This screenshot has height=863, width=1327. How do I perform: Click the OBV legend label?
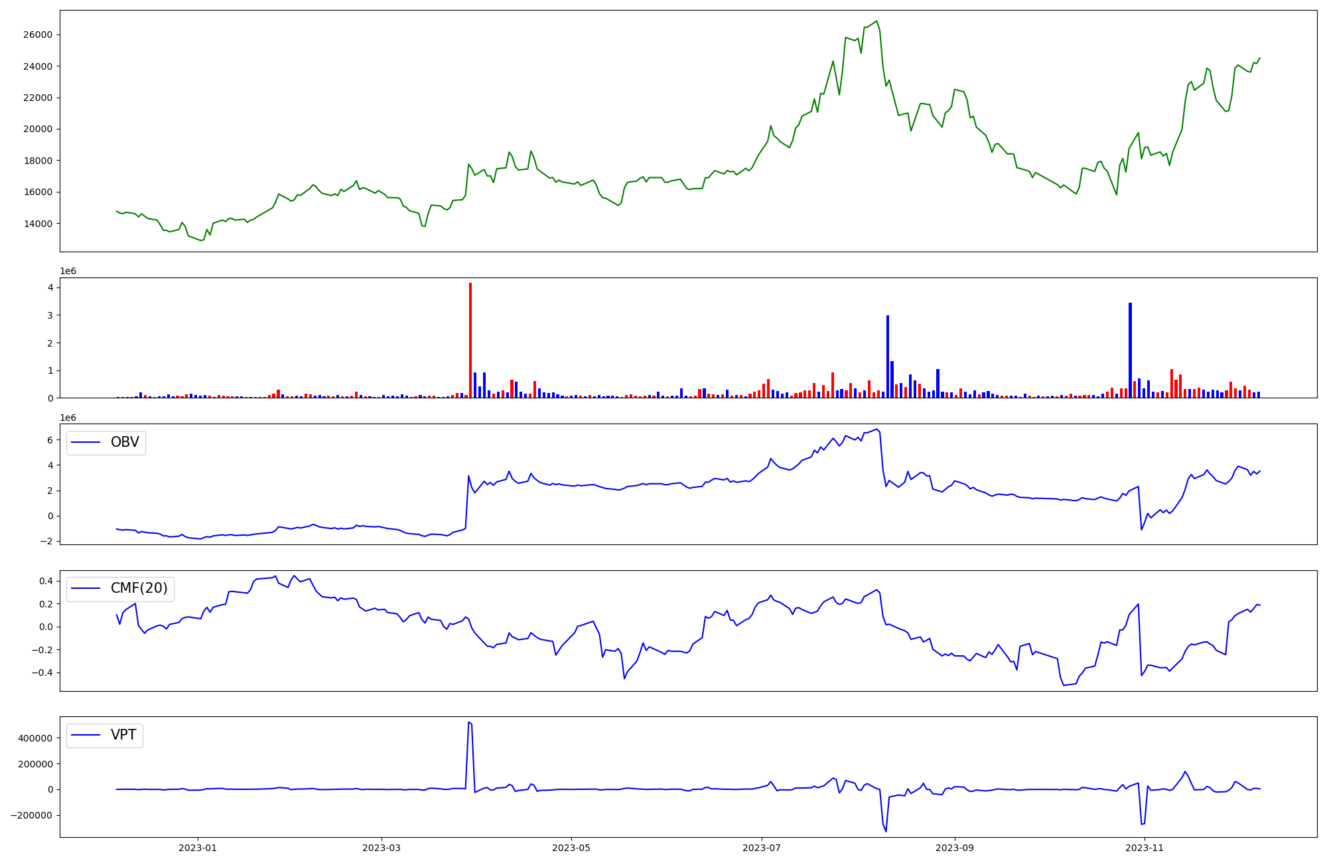(x=125, y=443)
